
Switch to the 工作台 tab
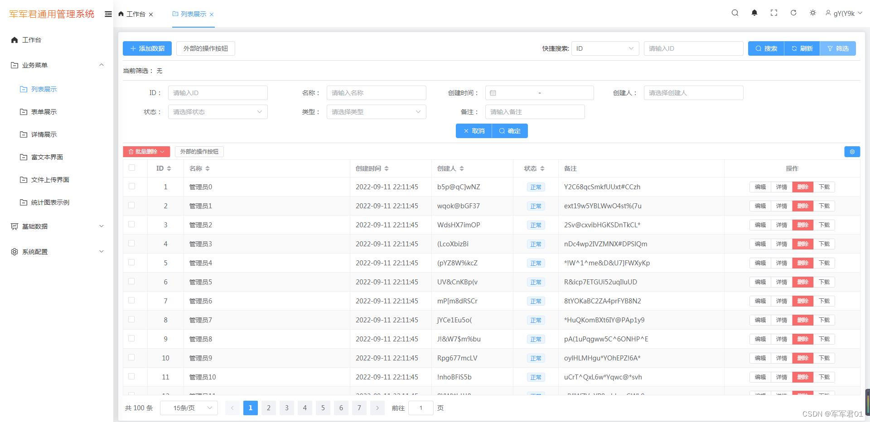pos(135,14)
